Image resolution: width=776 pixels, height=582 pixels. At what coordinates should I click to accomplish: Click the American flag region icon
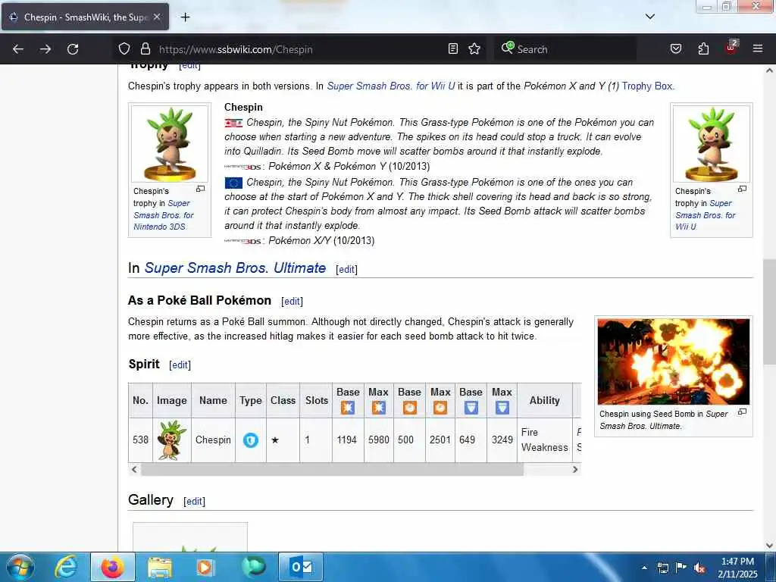233,124
